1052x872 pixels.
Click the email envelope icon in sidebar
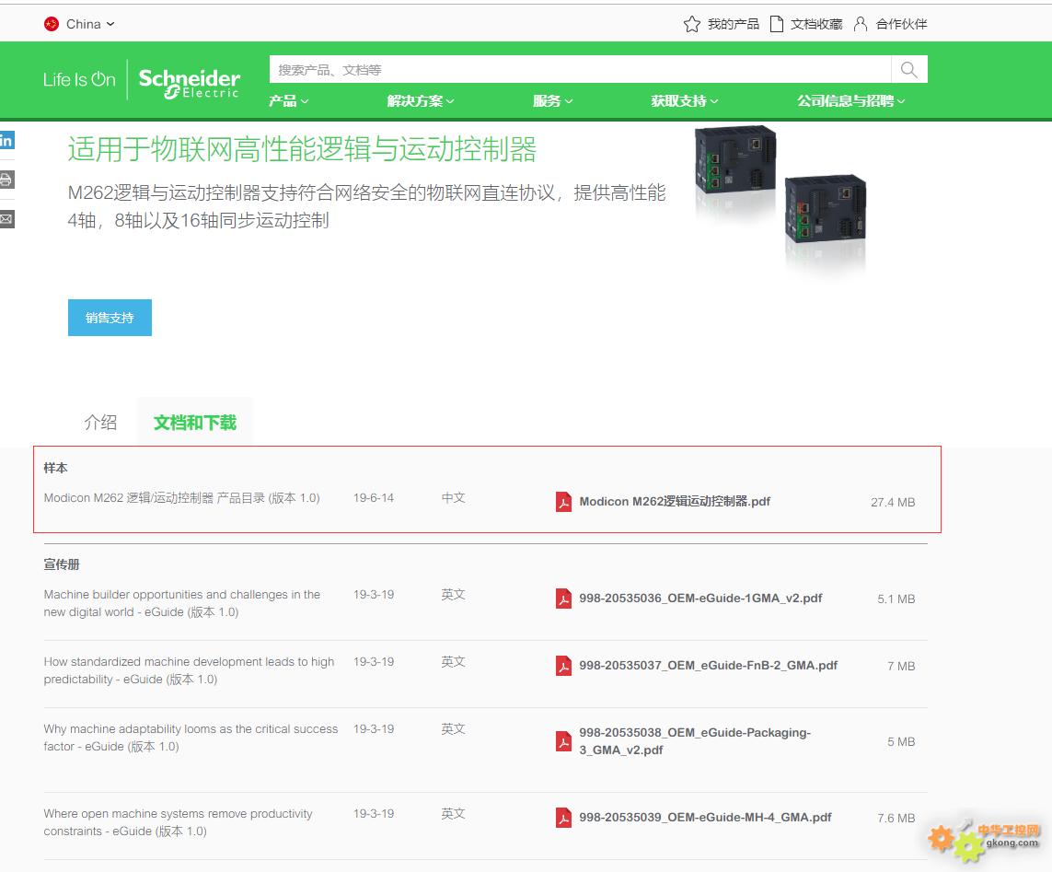[x=6, y=219]
